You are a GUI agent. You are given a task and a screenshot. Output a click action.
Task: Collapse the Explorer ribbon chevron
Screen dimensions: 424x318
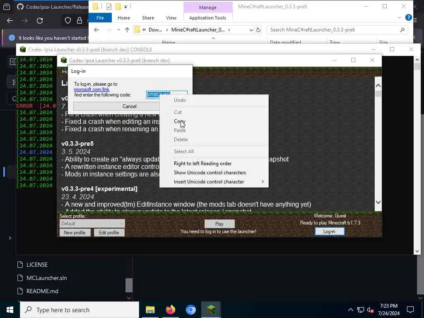(400, 17)
